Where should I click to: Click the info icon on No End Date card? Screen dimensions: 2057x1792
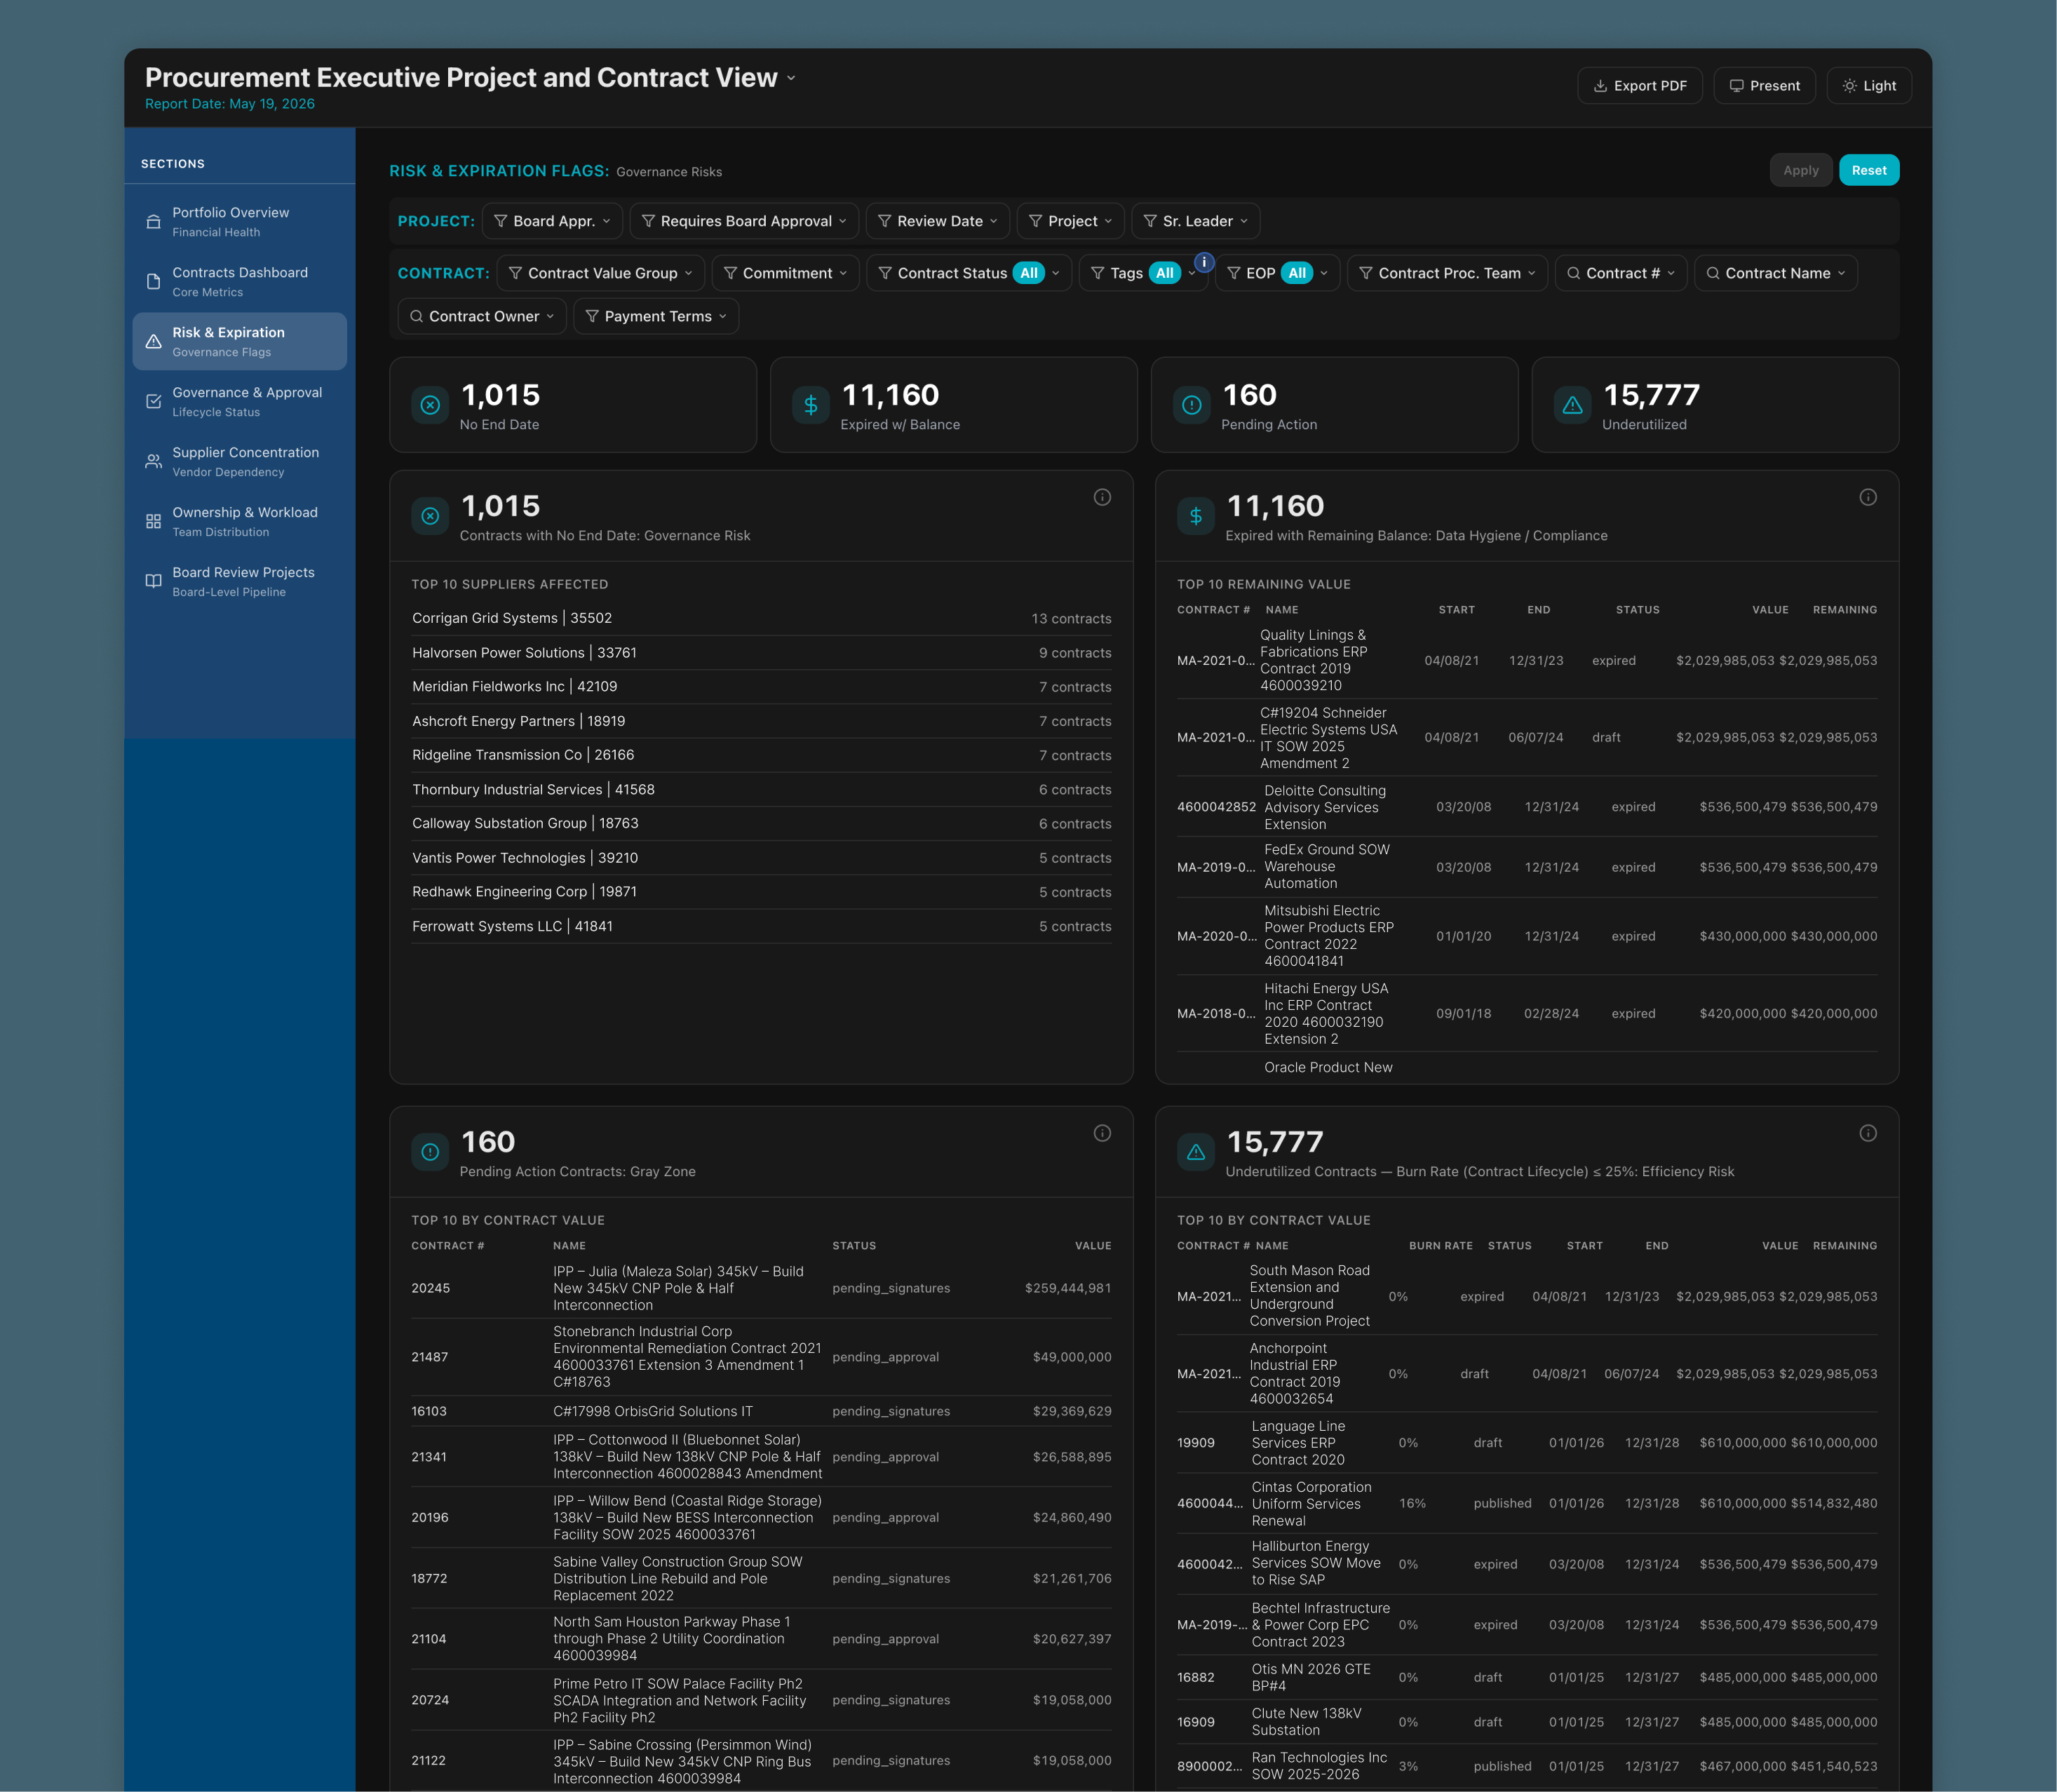pos(1102,497)
